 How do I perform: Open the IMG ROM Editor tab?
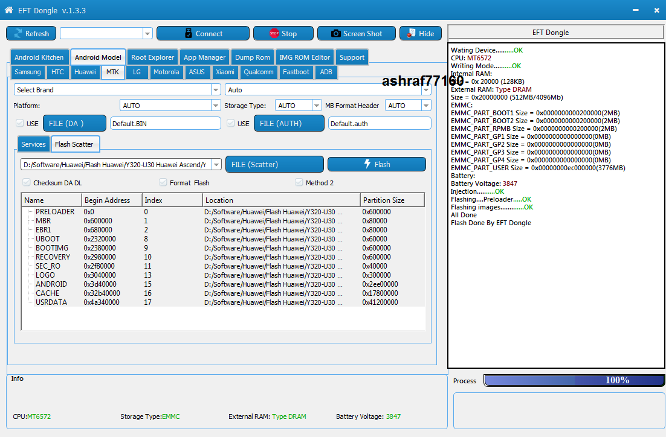[305, 57]
